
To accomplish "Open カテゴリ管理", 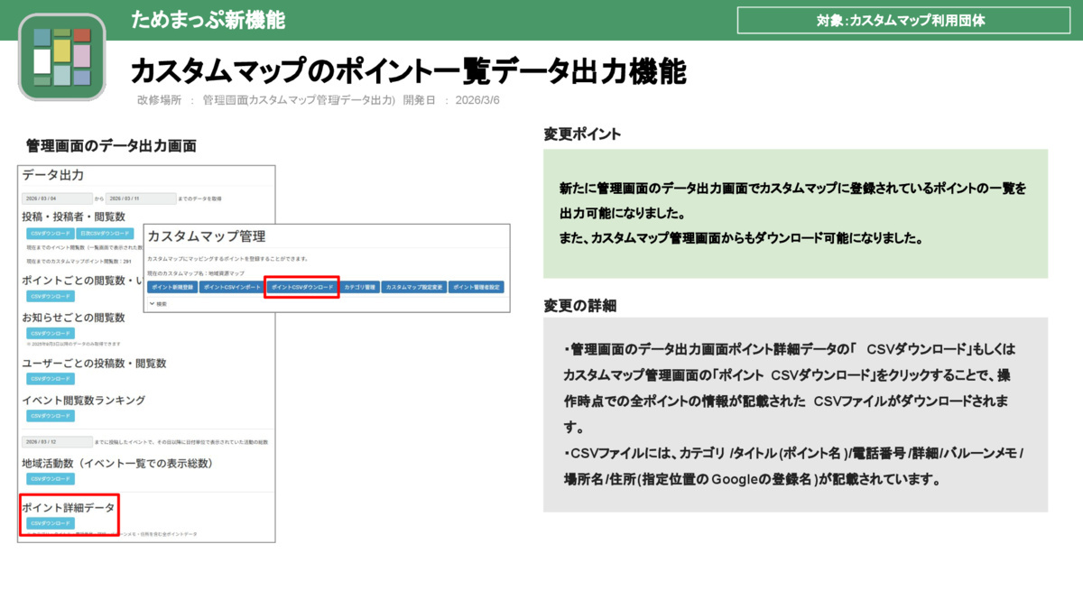I will tap(360, 287).
